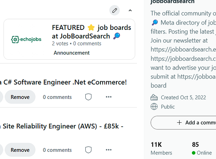Open the Site Reliability Engineer post
216x159 pixels.
pyautogui.click(x=62, y=126)
